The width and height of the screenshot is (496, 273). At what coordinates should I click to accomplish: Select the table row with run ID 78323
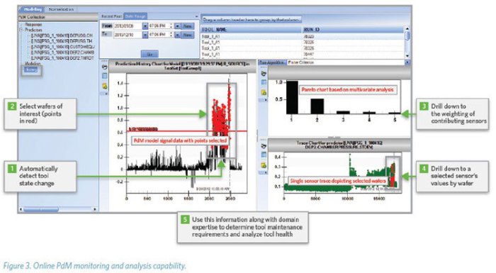tap(302, 37)
